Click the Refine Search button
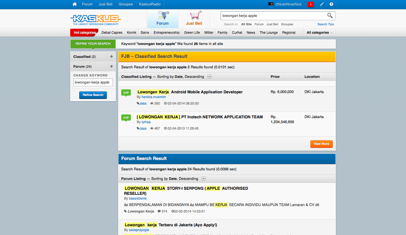The width and height of the screenshot is (406, 235). click(x=93, y=95)
